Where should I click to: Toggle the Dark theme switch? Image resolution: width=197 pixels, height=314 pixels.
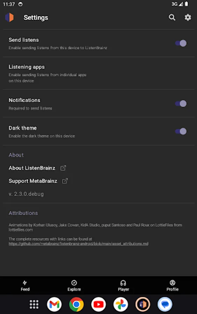181,132
